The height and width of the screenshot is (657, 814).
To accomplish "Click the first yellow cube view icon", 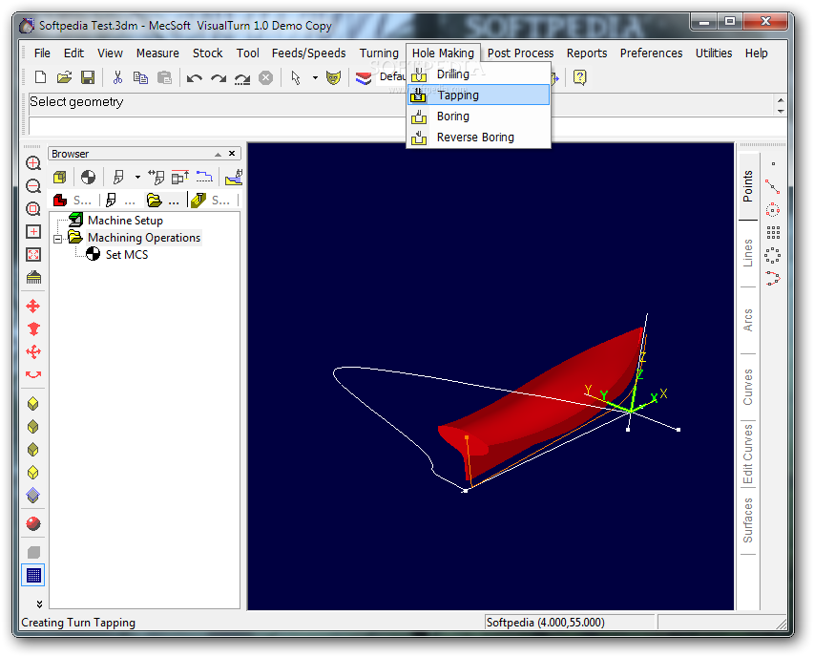I will pos(33,404).
